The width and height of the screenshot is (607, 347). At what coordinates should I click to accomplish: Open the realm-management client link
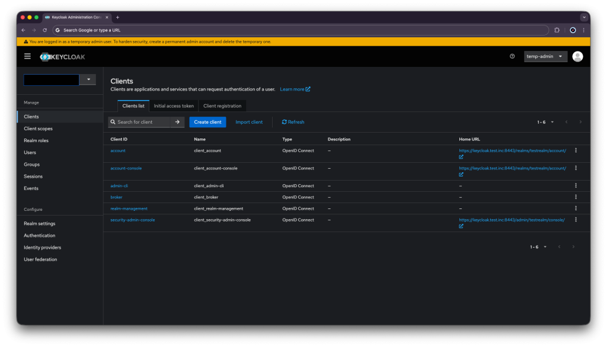coord(129,208)
